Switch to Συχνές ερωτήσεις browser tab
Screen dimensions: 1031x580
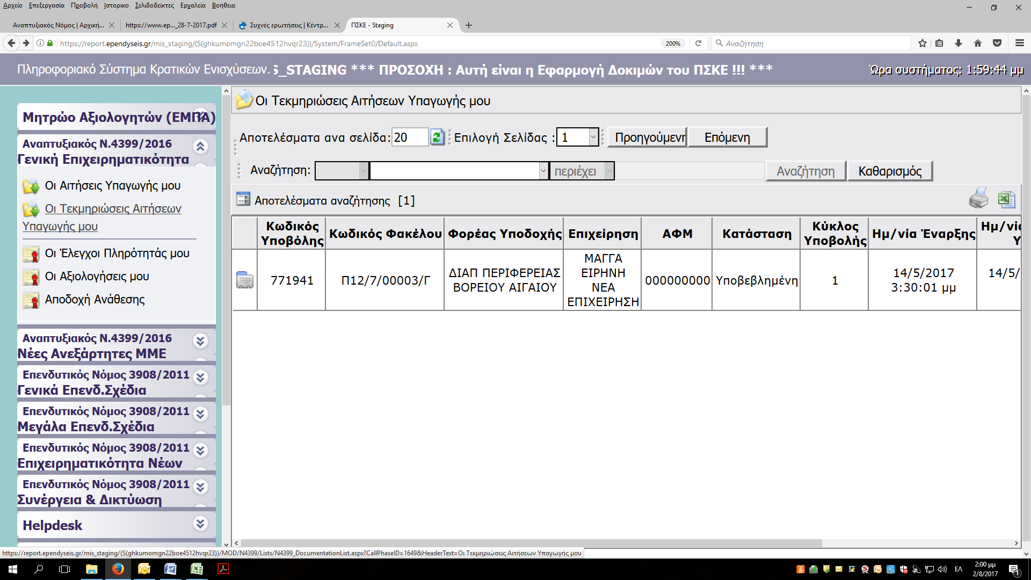coord(288,25)
